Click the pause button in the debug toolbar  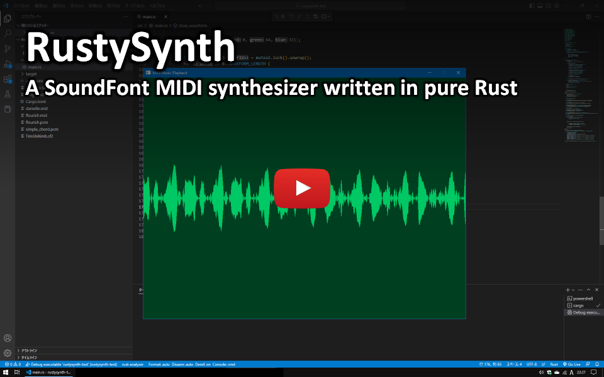282,16
